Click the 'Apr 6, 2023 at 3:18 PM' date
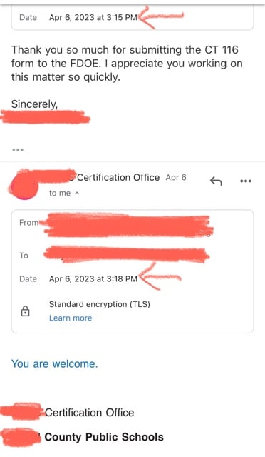 point(93,279)
